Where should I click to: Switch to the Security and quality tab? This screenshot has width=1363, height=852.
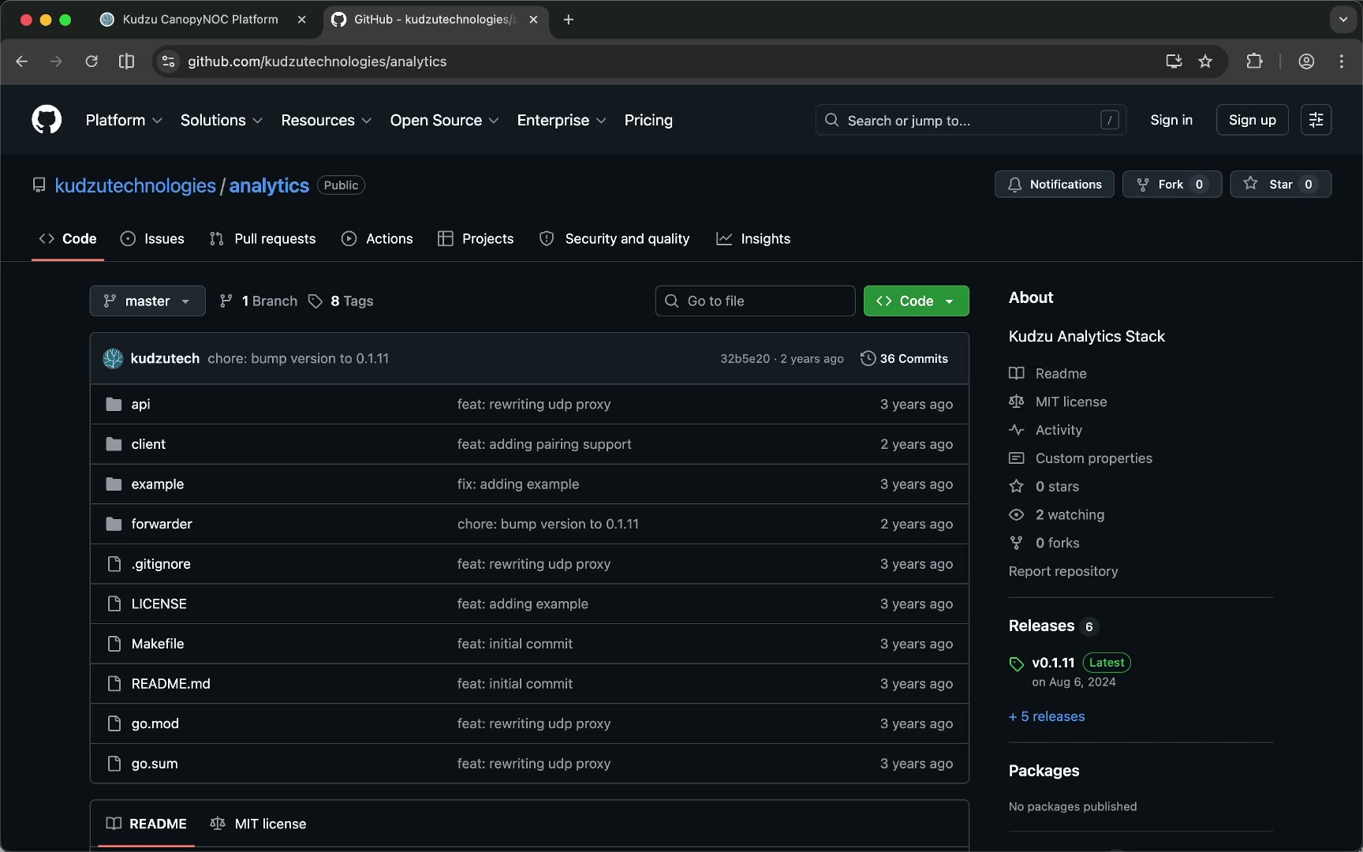(614, 238)
